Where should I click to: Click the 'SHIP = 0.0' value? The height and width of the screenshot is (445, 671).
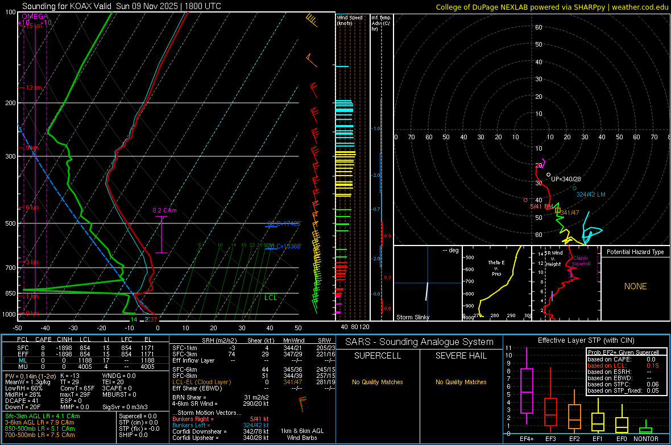coord(133,435)
